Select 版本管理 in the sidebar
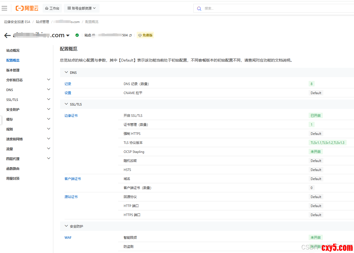Screen dimensions: 354x253 tap(13, 70)
